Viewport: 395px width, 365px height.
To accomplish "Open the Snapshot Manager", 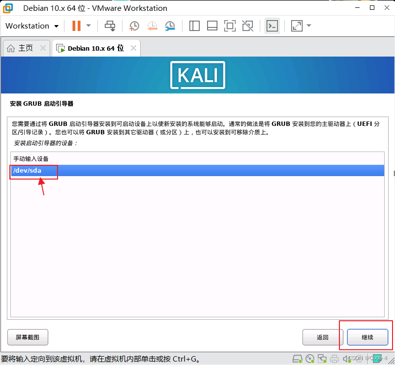I will point(170,26).
